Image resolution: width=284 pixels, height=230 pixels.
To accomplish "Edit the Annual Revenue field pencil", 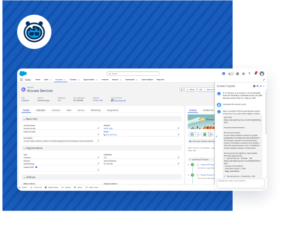I will pyautogui.click(x=178, y=163).
